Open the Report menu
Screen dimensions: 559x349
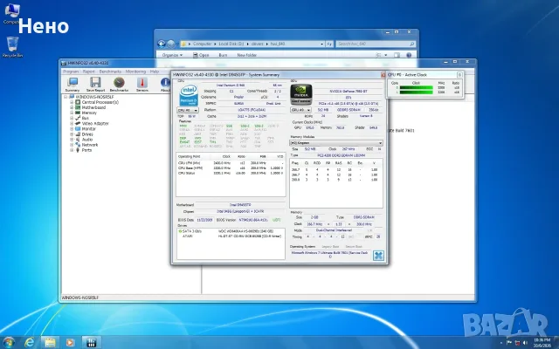pyautogui.click(x=89, y=72)
